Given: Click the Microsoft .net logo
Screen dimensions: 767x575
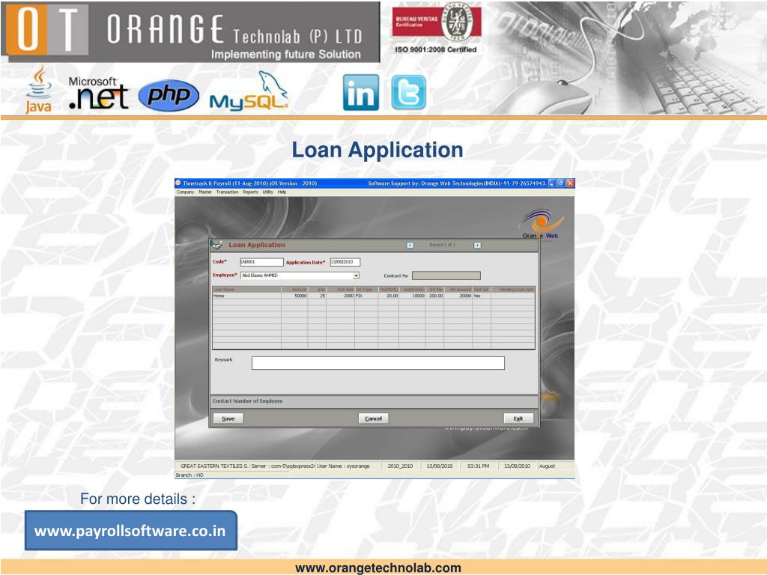Looking at the screenshot, I should [98, 93].
